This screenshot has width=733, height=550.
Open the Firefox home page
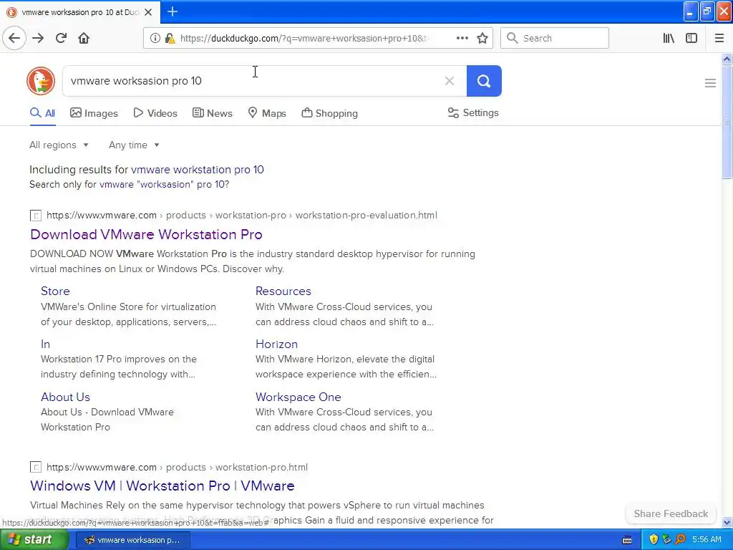84,38
